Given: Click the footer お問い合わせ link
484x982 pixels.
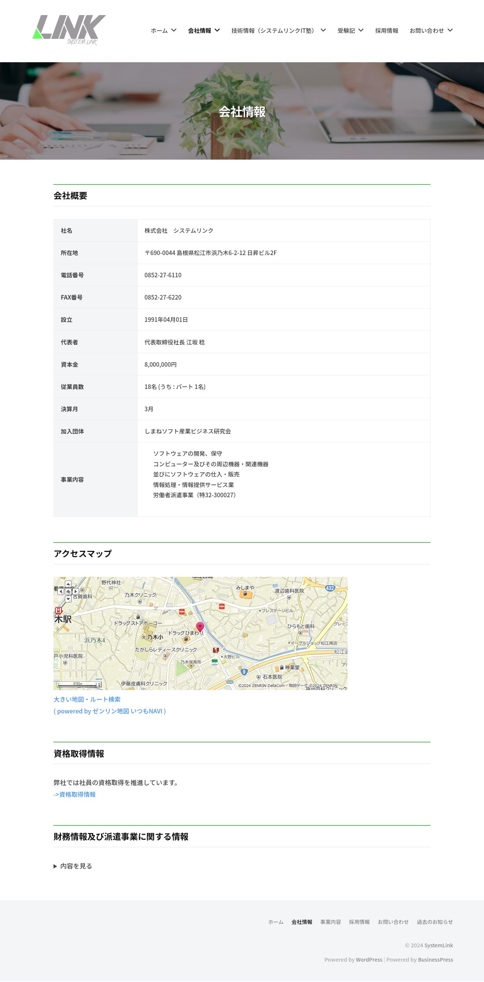Looking at the screenshot, I should 393,922.
